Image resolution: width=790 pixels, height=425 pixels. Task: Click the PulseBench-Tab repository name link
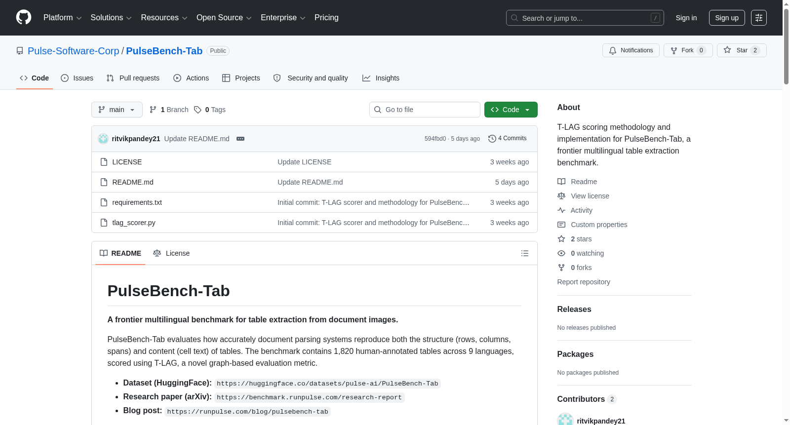pyautogui.click(x=164, y=51)
